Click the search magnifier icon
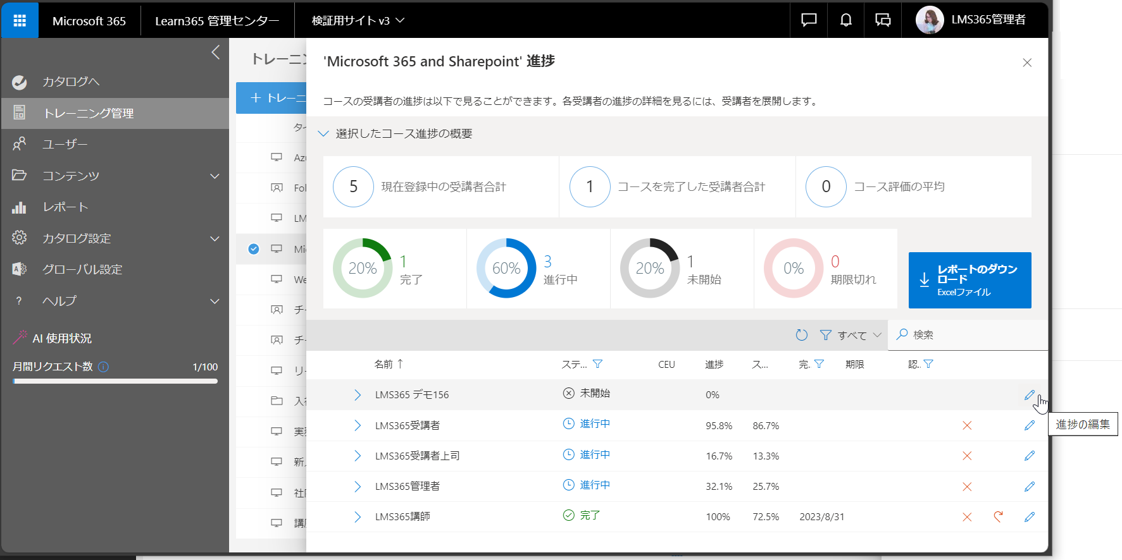This screenshot has width=1122, height=560. [903, 334]
